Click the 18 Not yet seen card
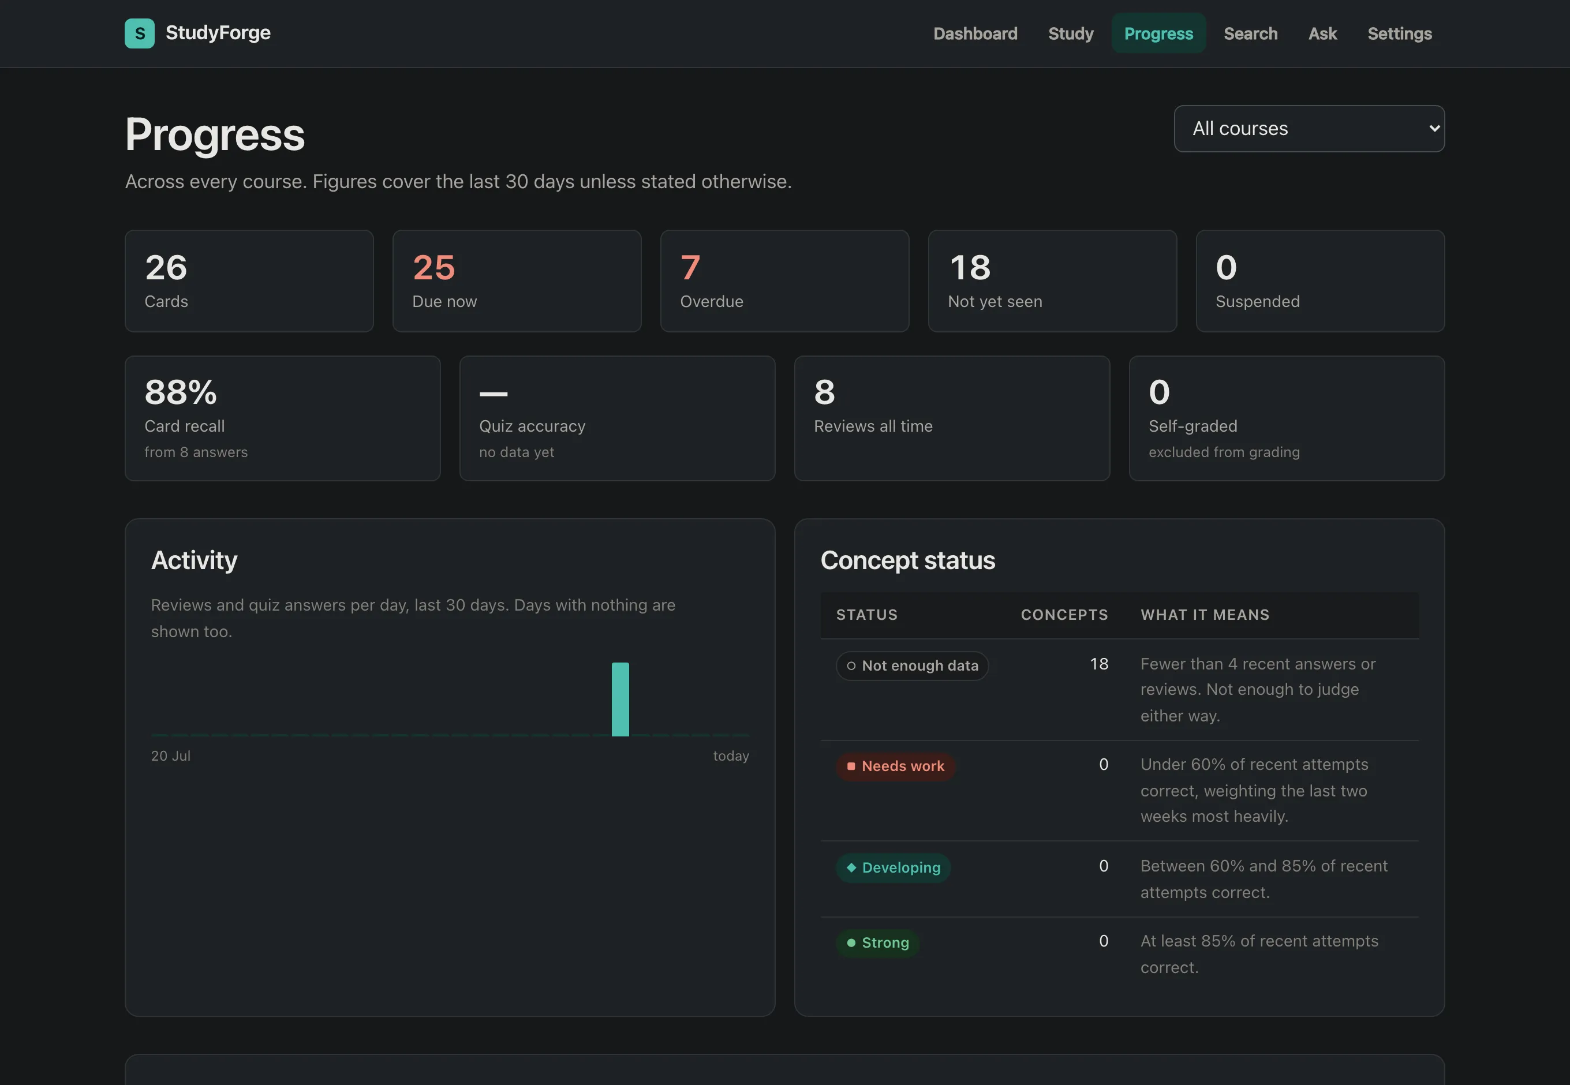Viewport: 1570px width, 1085px height. point(1052,280)
